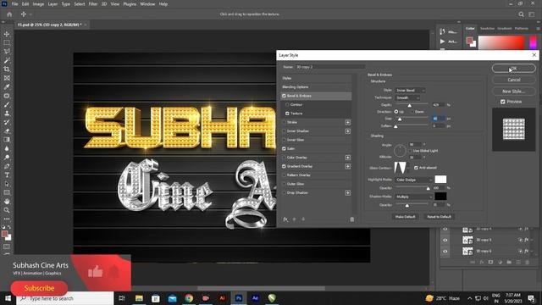Image resolution: width=542 pixels, height=305 pixels.
Task: Toggle the Satin effect checkbox
Action: pyautogui.click(x=284, y=149)
